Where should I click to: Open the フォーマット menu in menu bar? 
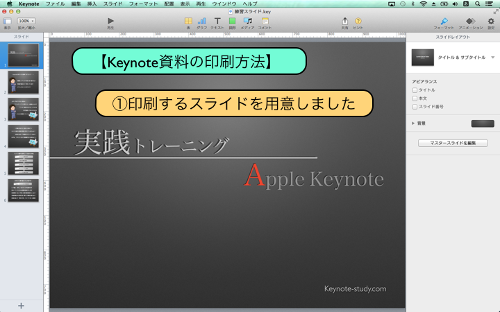[x=143, y=4]
